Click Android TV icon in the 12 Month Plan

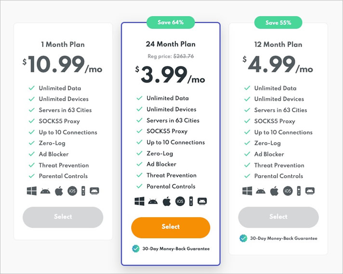click(x=310, y=191)
